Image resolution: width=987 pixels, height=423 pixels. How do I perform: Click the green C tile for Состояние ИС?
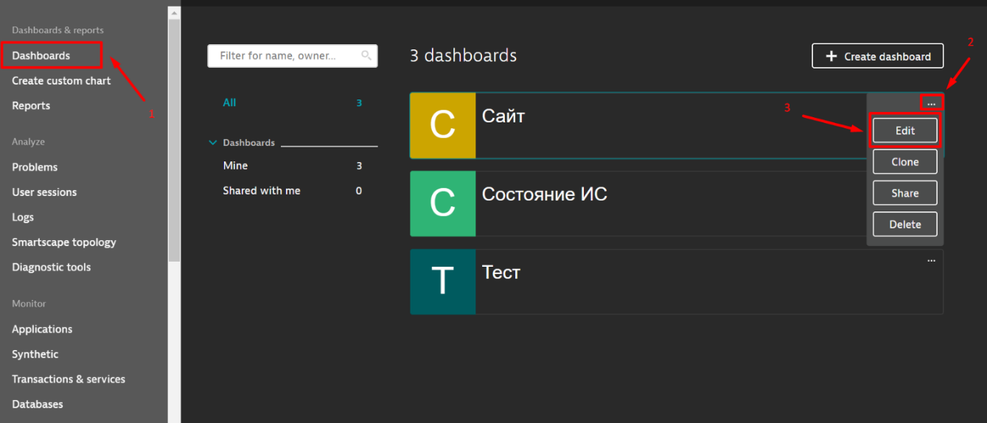442,203
